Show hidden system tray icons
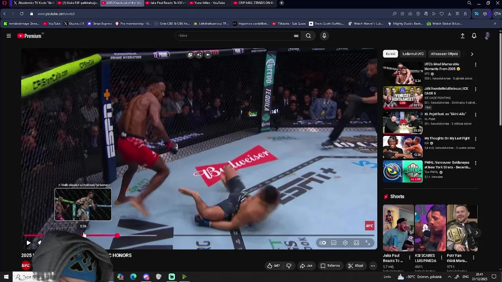 (x=449, y=277)
